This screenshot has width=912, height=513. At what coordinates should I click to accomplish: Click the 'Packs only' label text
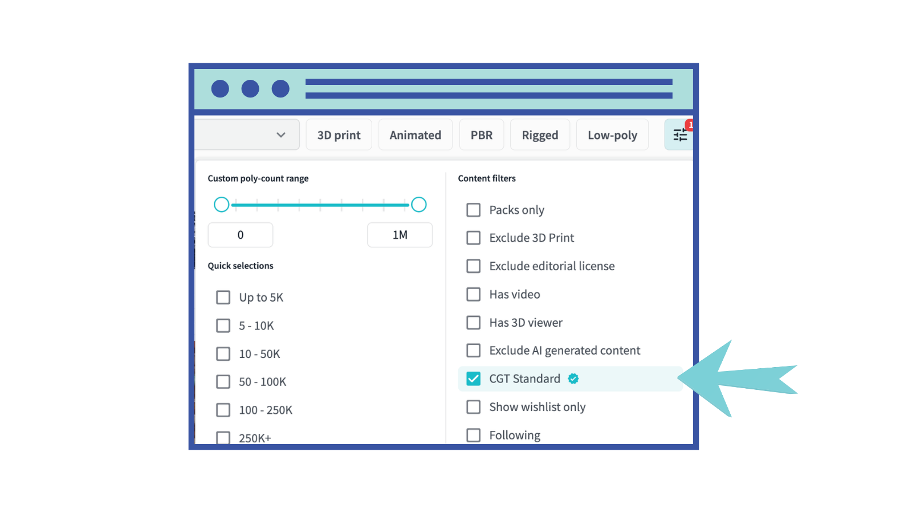[x=517, y=210]
